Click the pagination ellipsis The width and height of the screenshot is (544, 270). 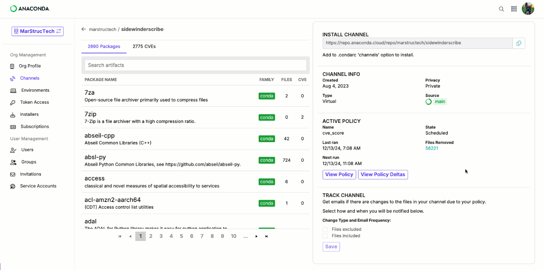tap(245, 236)
